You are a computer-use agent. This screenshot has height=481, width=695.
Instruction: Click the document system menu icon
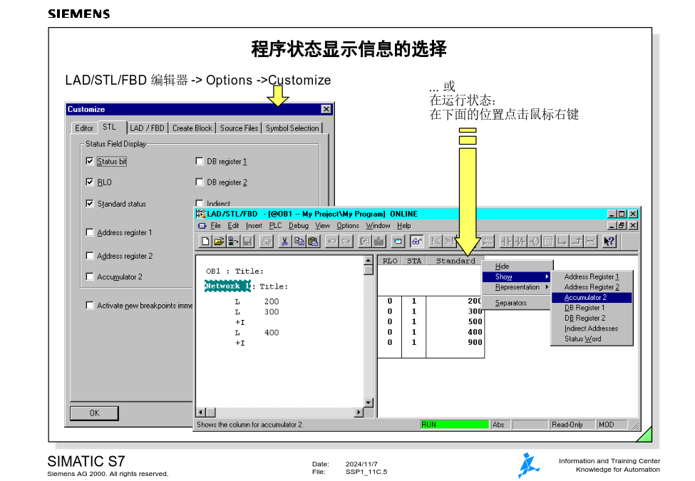202,226
